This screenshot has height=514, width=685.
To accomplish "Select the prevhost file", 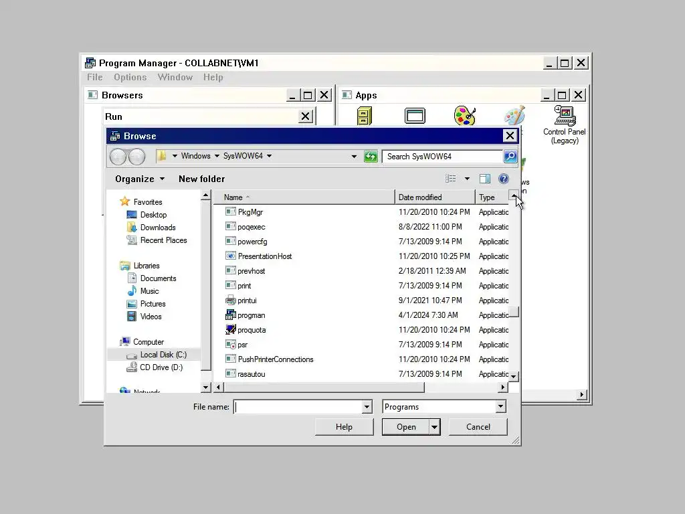I will coord(245,271).
